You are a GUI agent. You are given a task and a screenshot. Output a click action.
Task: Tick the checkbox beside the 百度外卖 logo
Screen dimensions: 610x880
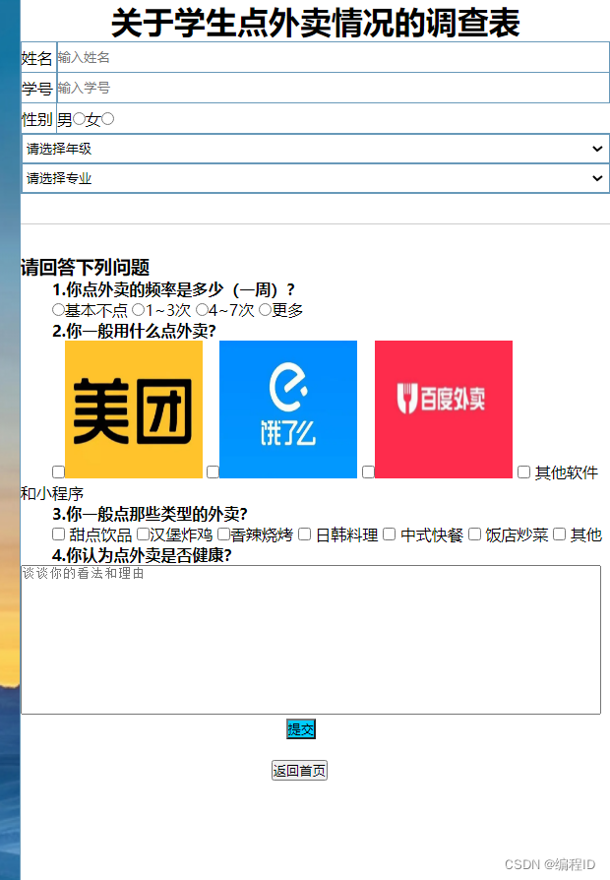[x=368, y=471]
